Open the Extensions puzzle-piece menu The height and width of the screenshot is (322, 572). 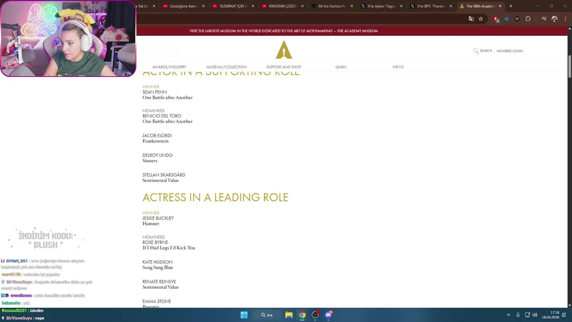528,19
